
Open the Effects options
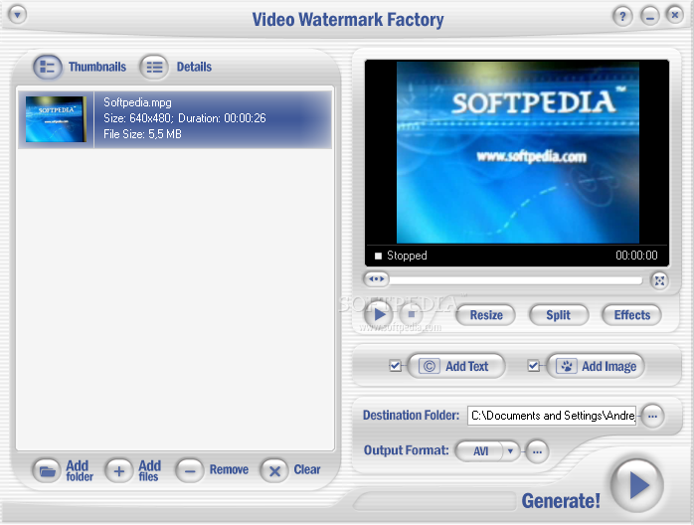pyautogui.click(x=632, y=315)
